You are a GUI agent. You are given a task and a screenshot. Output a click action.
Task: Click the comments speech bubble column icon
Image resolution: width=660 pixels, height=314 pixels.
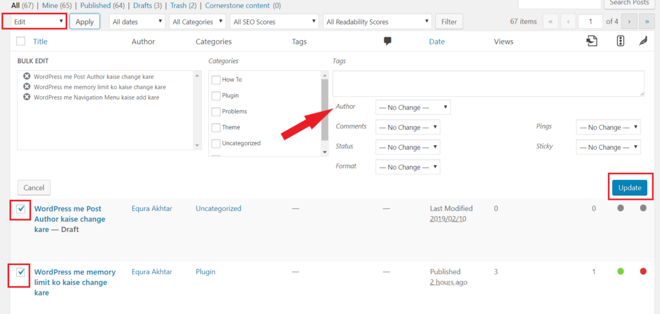point(387,41)
